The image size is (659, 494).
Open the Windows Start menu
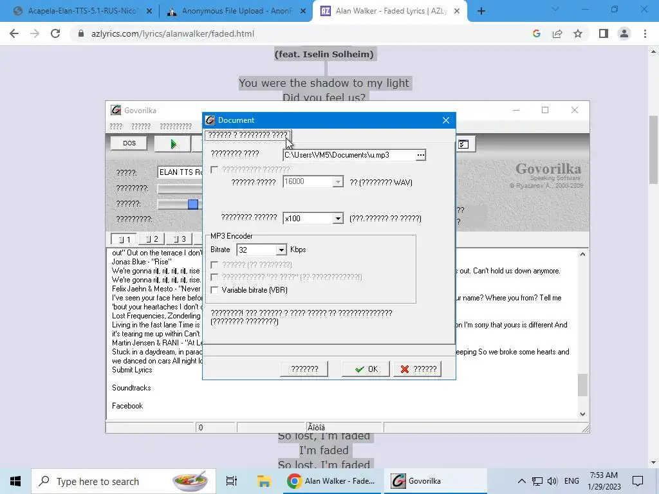point(15,481)
